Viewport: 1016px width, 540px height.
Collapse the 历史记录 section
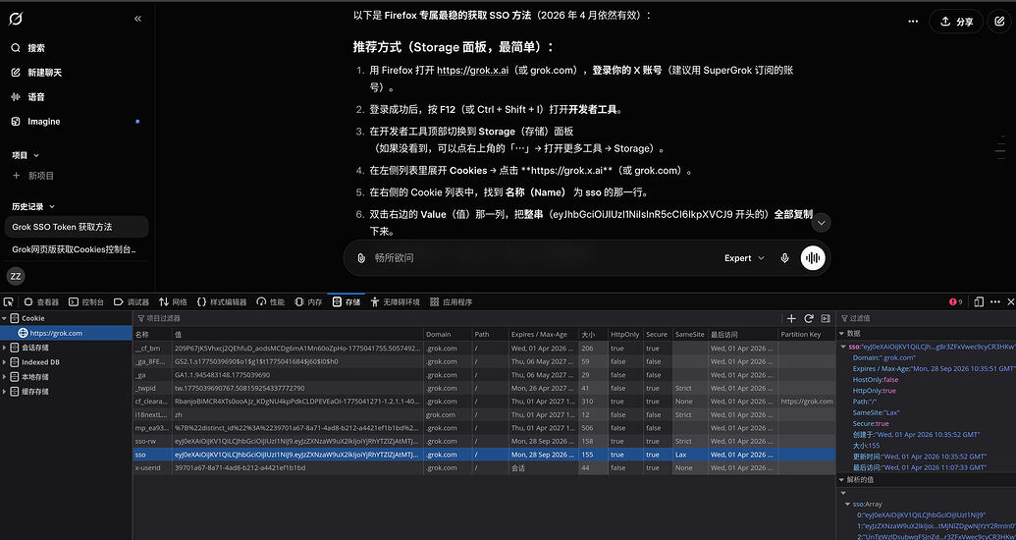click(33, 207)
